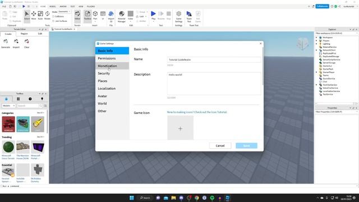Click the Stop test button
Viewport: 359px width, 202px height.
click(x=169, y=16)
